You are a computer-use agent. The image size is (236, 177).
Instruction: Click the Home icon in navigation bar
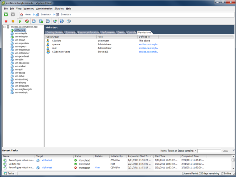(22, 15)
